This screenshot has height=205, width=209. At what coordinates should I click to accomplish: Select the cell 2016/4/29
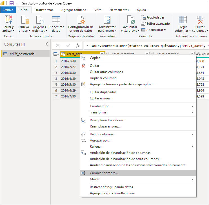(x=70, y=79)
